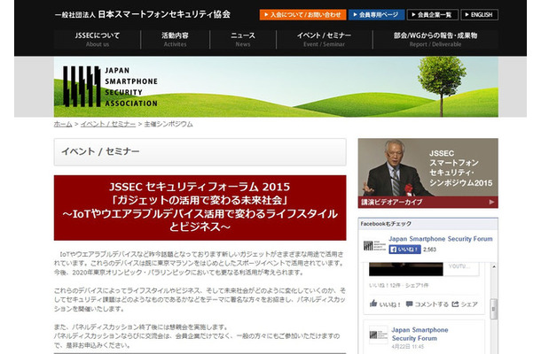Click the Facebook feed scrollbar thumb
This screenshot has width=541, height=354.
coord(494,309)
